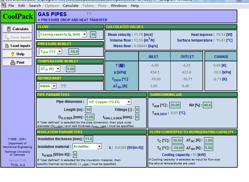Expand the Cooling capacity flow dropdown
This screenshot has height=182, width=249.
tap(85, 34)
